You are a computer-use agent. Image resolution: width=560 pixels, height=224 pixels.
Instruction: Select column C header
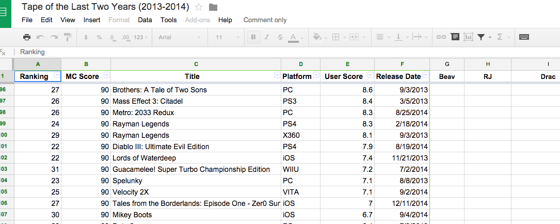click(196, 64)
